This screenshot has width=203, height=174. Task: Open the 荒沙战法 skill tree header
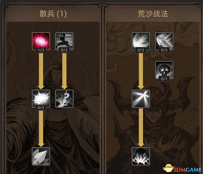point(153,14)
